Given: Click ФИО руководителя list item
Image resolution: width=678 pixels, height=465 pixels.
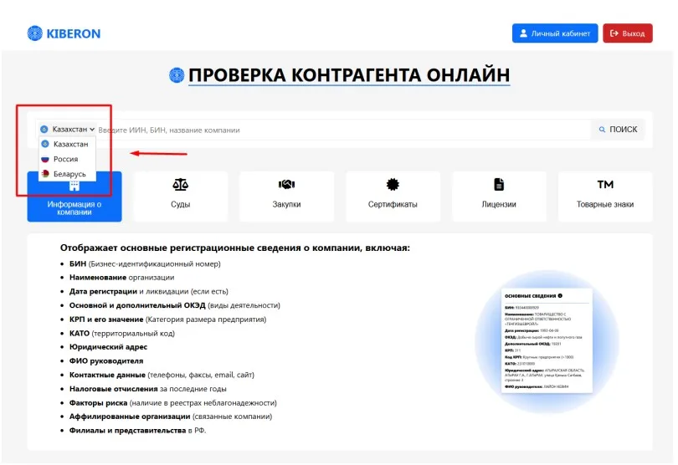Looking at the screenshot, I should click(x=106, y=360).
